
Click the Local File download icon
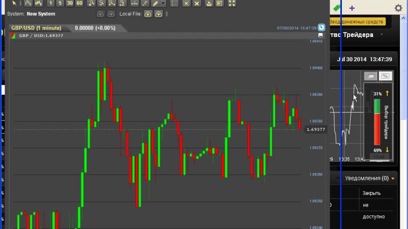[148, 14]
